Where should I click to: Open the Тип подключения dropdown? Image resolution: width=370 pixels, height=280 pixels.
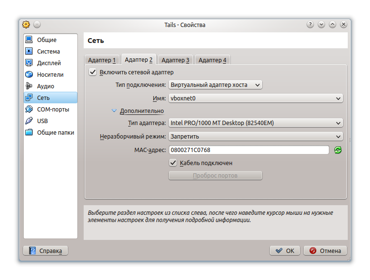215,85
